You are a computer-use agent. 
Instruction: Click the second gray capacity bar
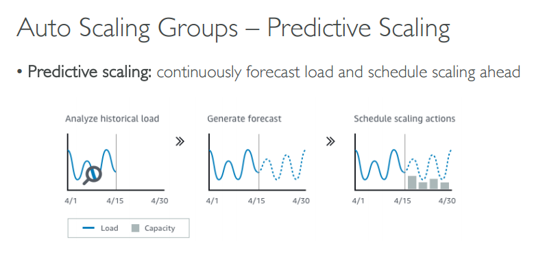pyautogui.click(x=423, y=186)
